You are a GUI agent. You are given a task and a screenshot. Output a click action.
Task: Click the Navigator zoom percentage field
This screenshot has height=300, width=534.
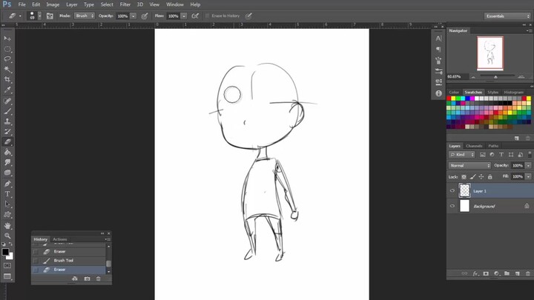click(x=458, y=76)
